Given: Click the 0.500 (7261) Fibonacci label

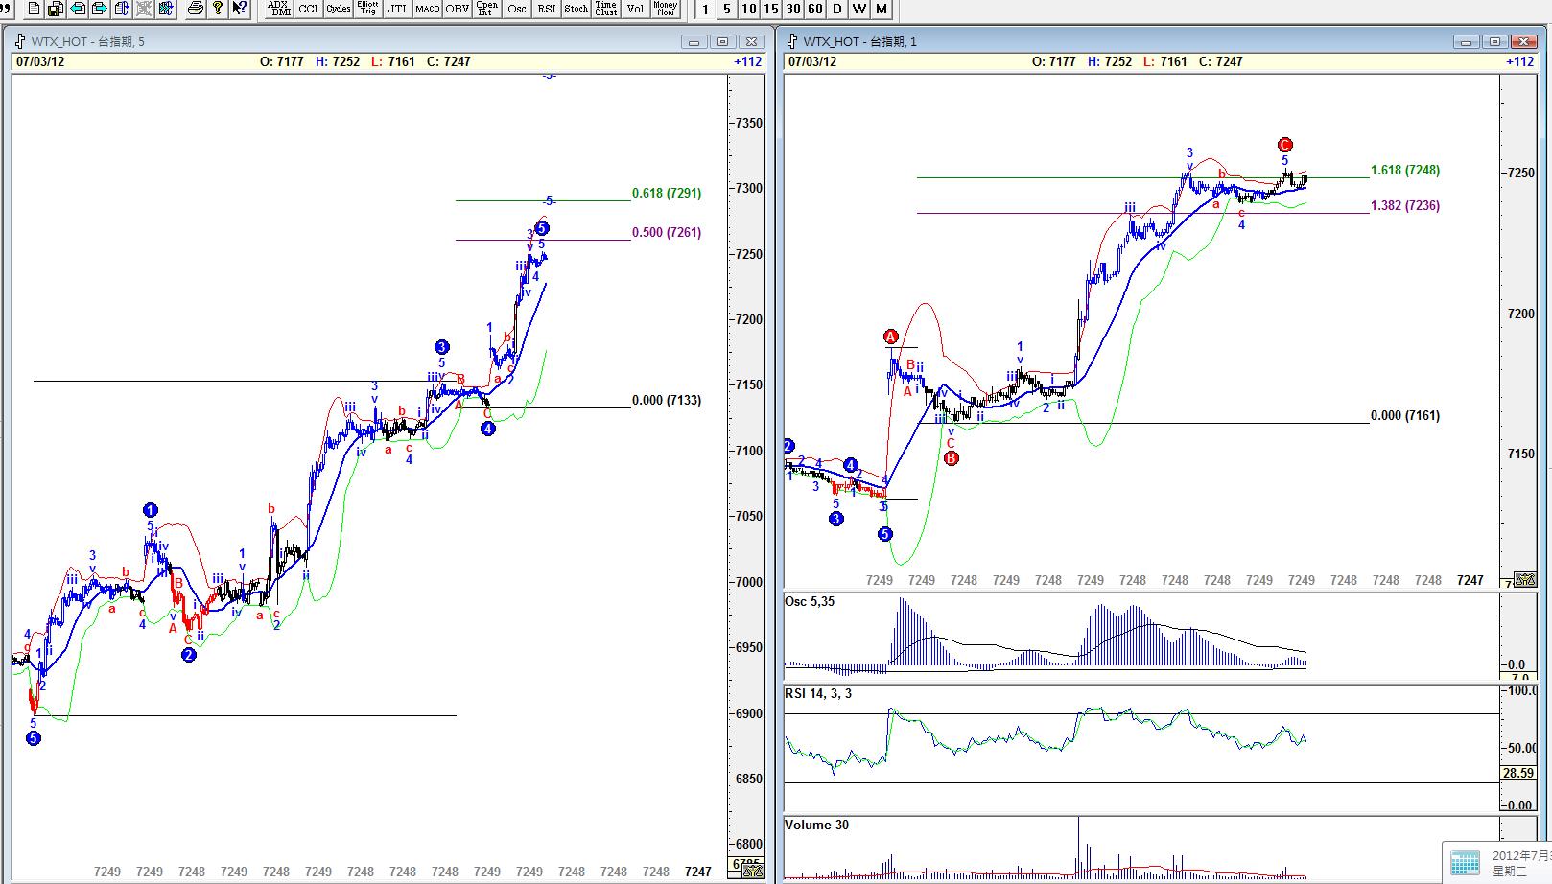Looking at the screenshot, I should pyautogui.click(x=667, y=233).
